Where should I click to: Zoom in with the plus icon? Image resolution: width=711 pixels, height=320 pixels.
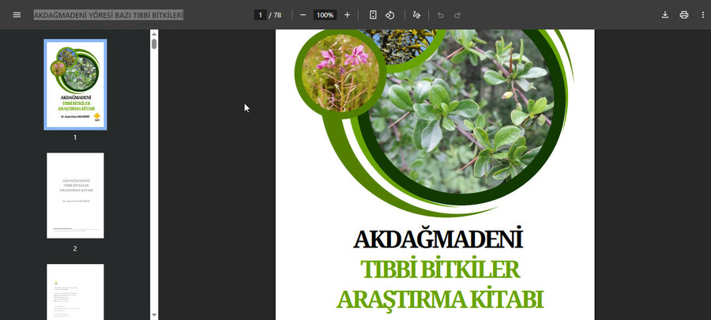pyautogui.click(x=348, y=15)
